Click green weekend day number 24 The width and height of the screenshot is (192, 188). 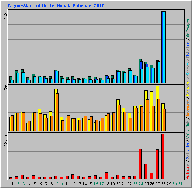click(x=141, y=184)
